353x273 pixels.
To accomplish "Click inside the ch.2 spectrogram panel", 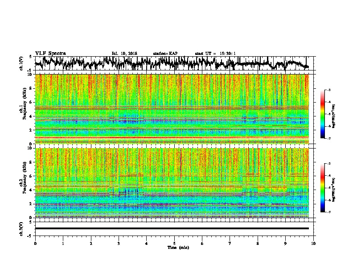I will click(172, 183).
